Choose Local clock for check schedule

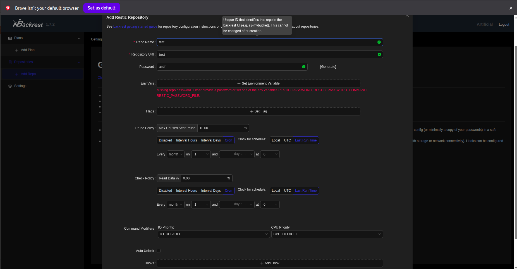(x=276, y=191)
